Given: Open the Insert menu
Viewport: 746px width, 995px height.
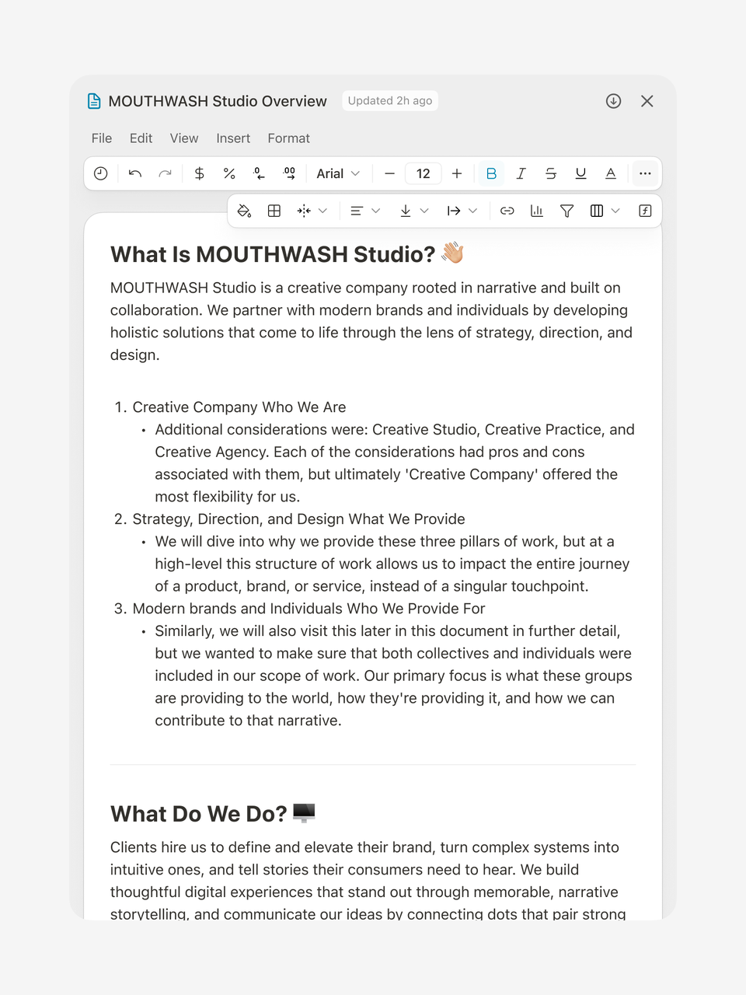Looking at the screenshot, I should tap(233, 138).
